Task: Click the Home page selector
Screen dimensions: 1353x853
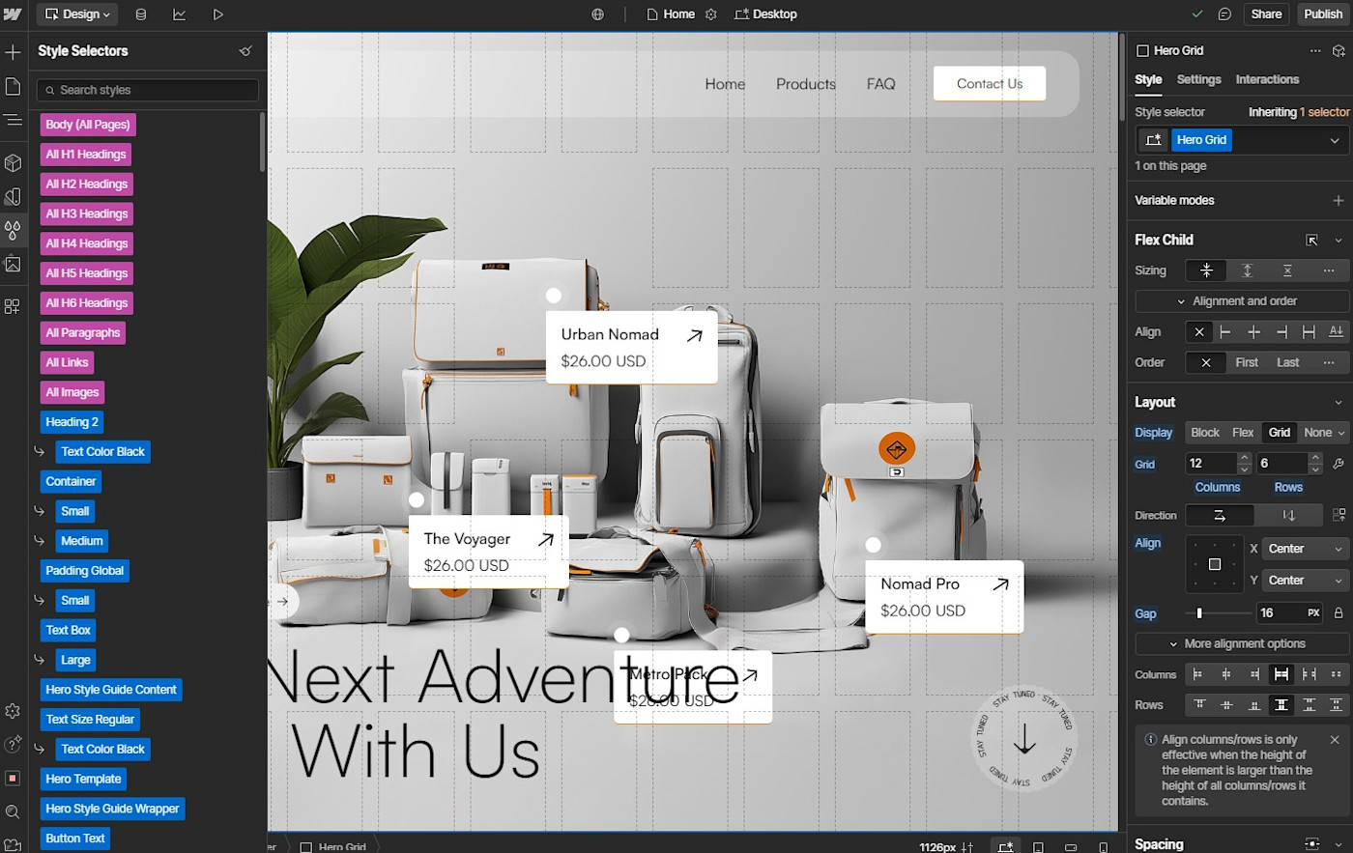Action: coord(671,14)
